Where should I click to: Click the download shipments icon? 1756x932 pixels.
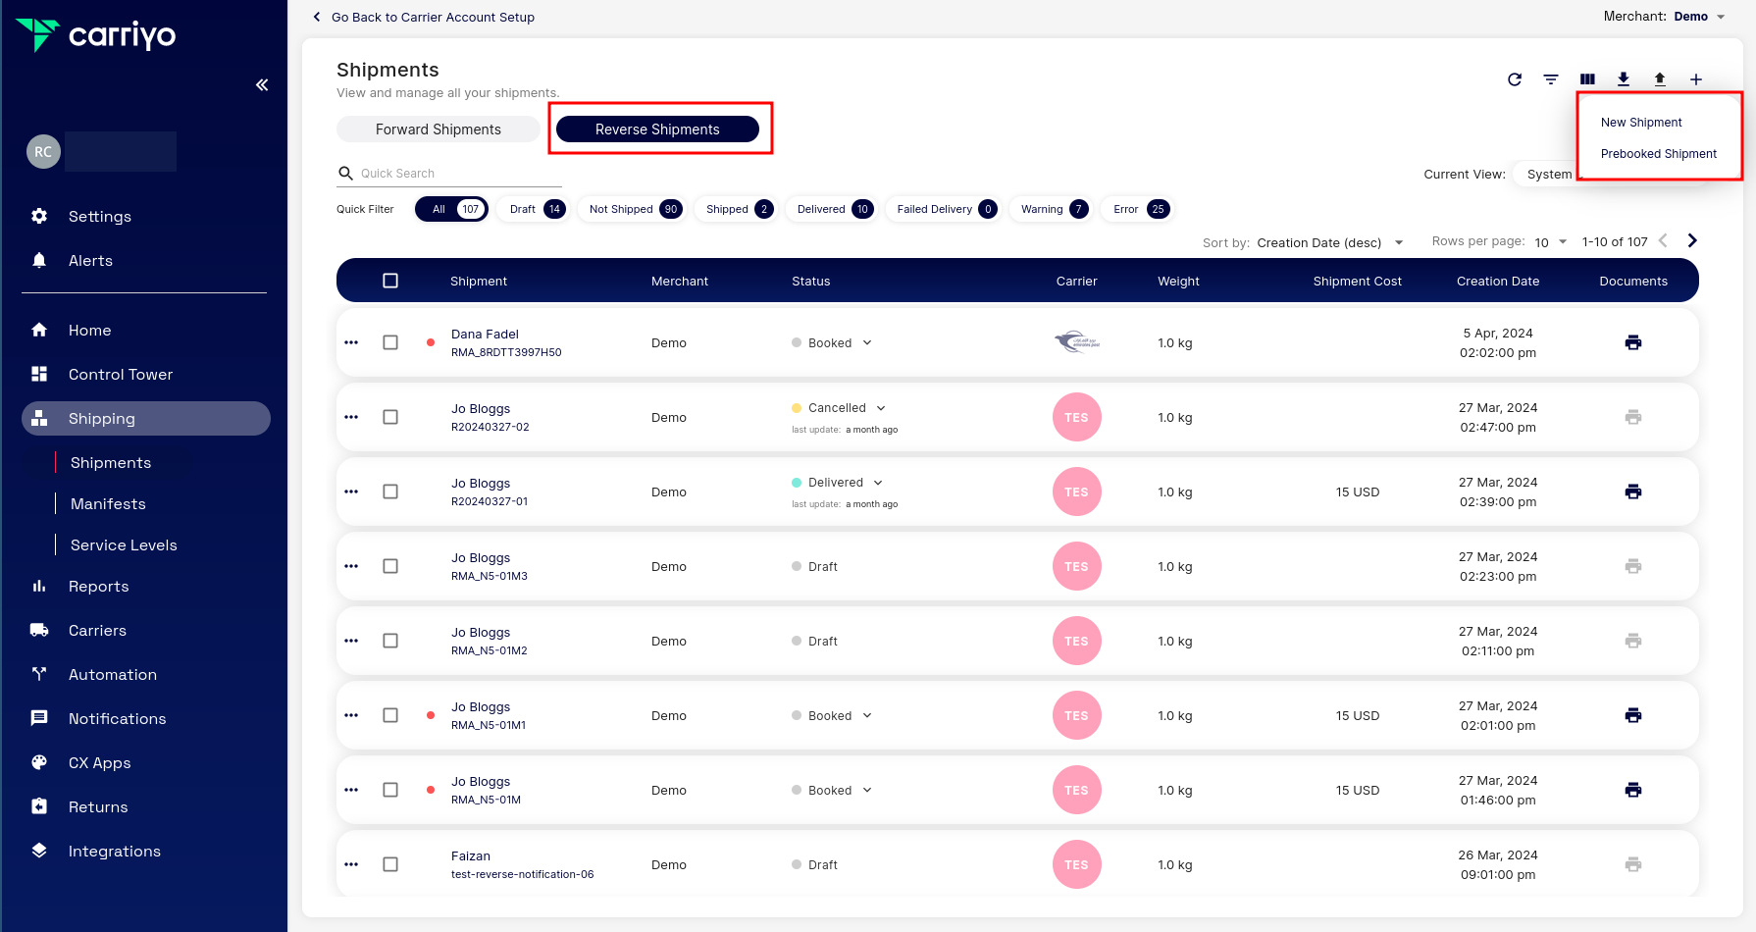(1624, 79)
